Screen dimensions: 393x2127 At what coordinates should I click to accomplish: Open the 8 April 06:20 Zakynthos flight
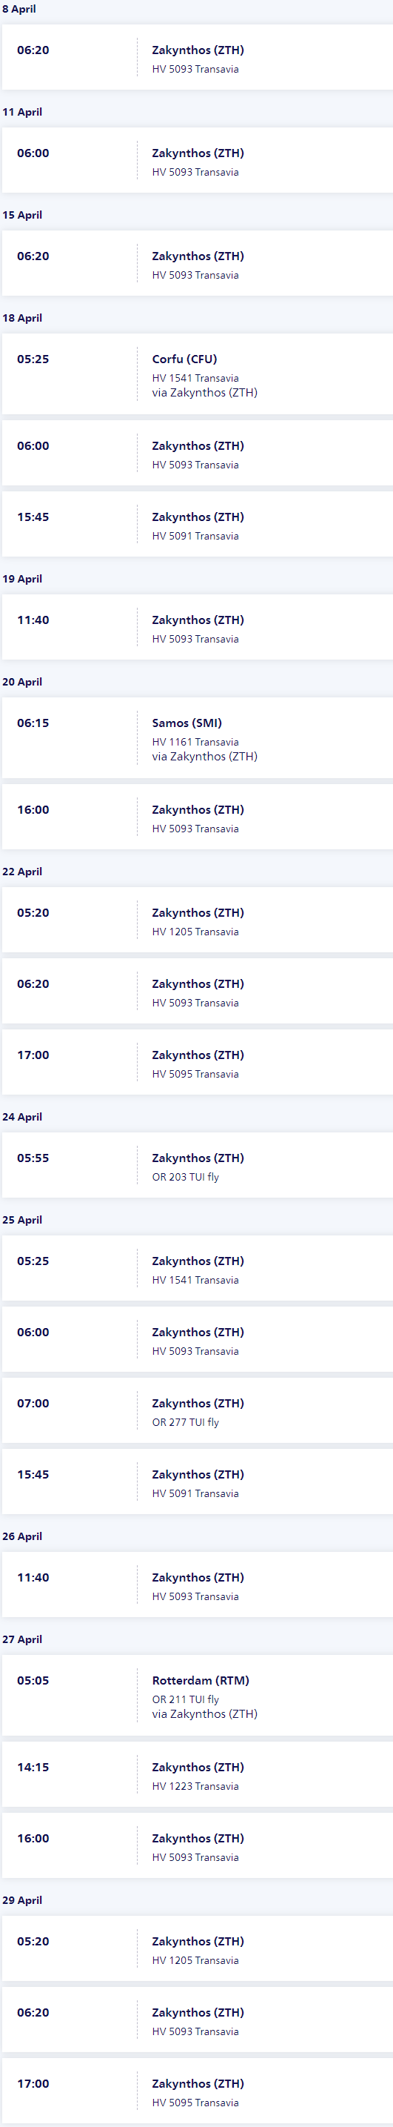click(197, 58)
